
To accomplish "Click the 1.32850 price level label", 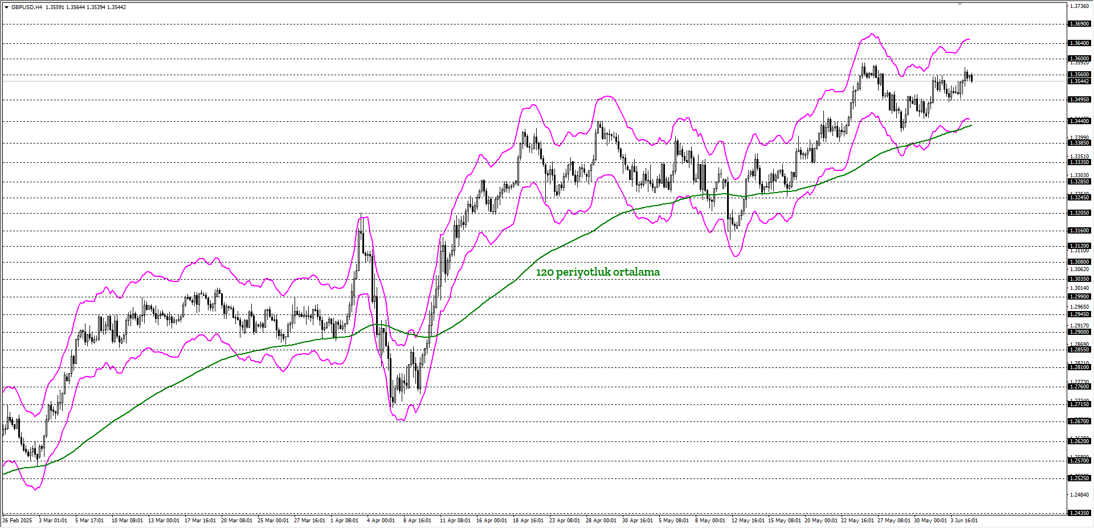I will click(x=1079, y=182).
